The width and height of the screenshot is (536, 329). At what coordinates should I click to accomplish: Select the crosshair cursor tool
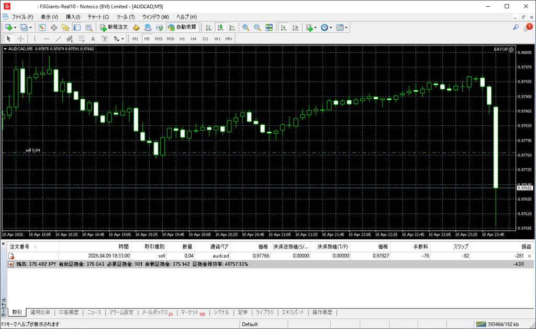pyautogui.click(x=20, y=39)
